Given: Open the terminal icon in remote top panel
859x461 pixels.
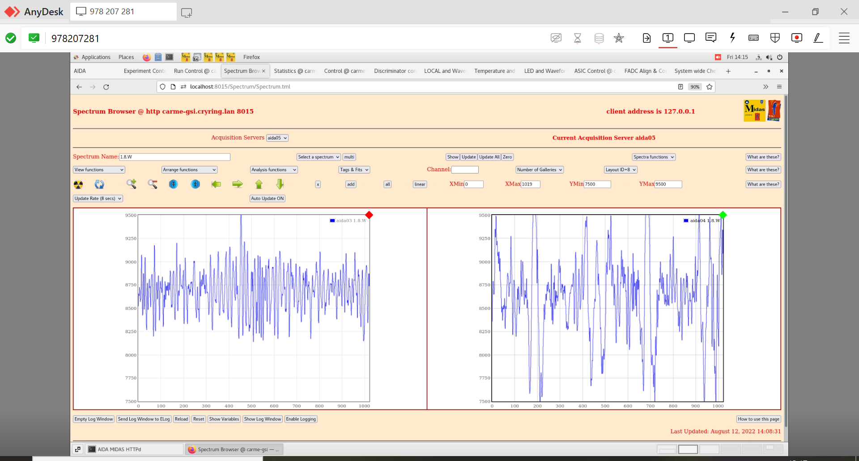Looking at the screenshot, I should coord(170,57).
